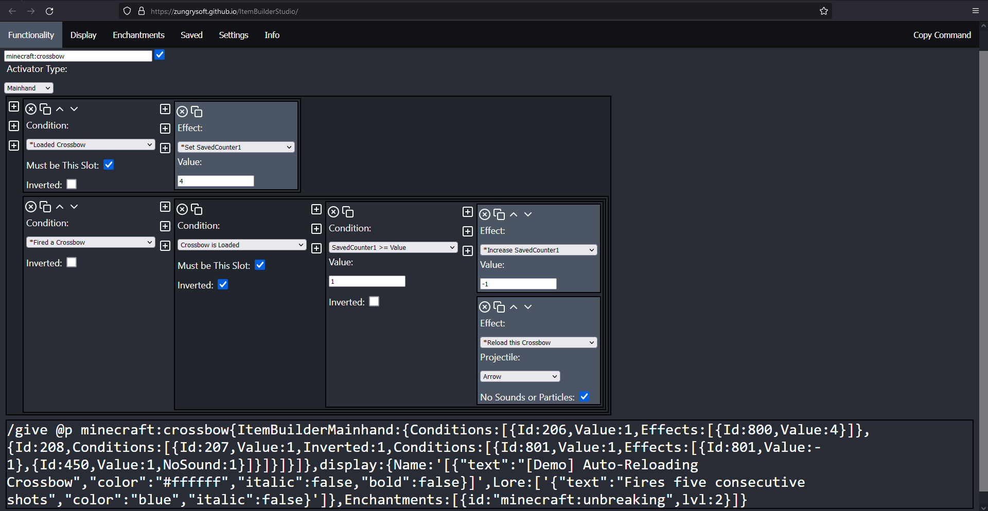This screenshot has height=511, width=988.
Task: Expand the Reload this Crossbow effect dropdown
Action: tap(538, 342)
